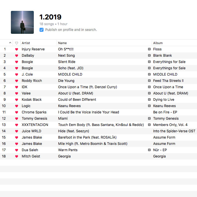
Task: Click the explicit badge on Keanu Reeves song
Action: click(149, 106)
